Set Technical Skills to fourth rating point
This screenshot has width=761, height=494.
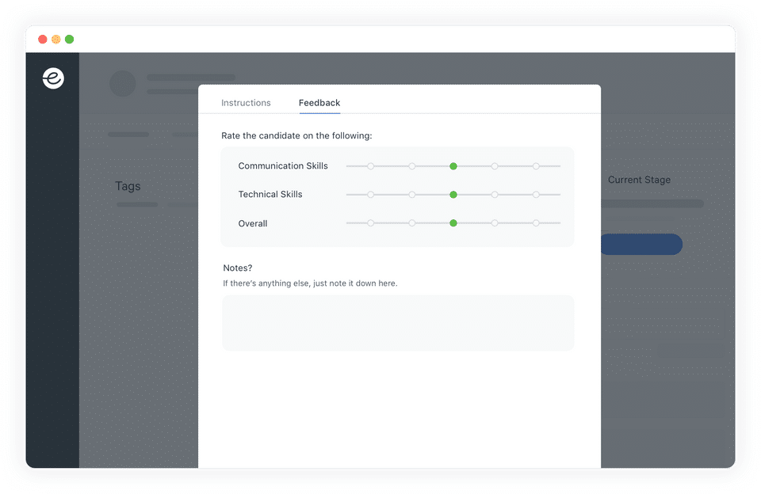[x=494, y=195]
